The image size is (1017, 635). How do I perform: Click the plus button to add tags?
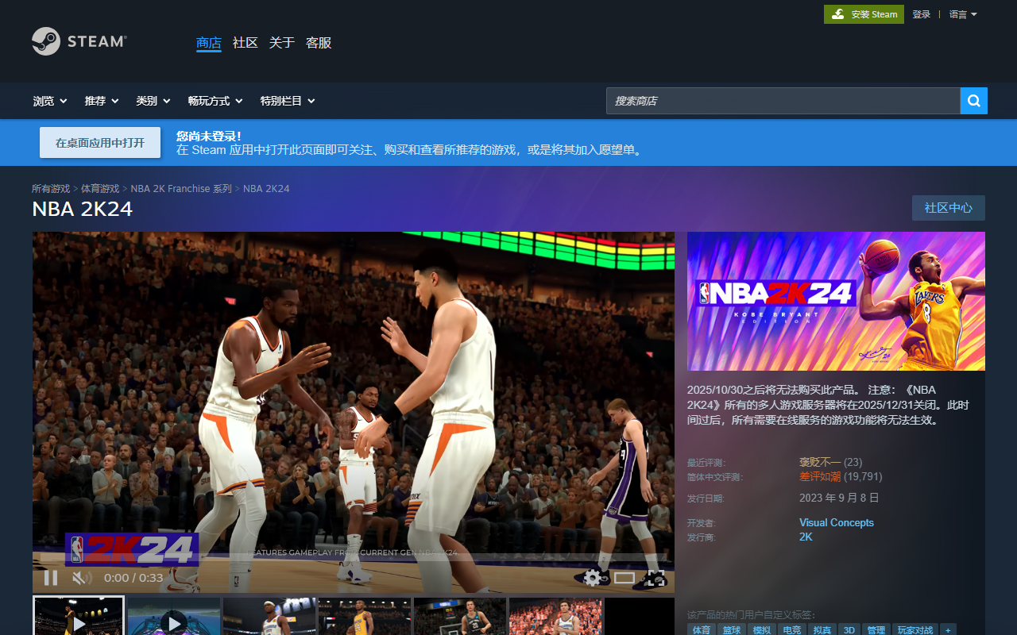click(948, 629)
